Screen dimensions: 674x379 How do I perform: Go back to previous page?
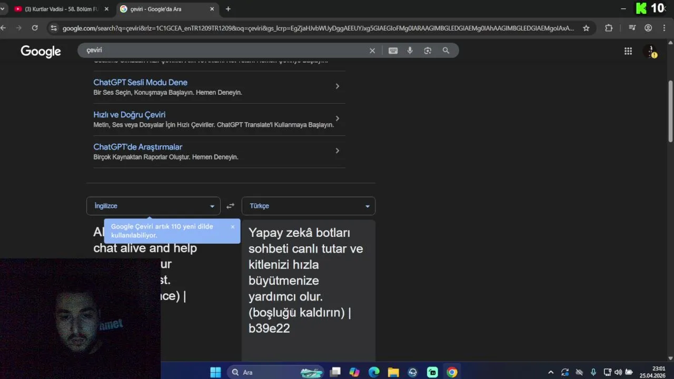point(4,28)
